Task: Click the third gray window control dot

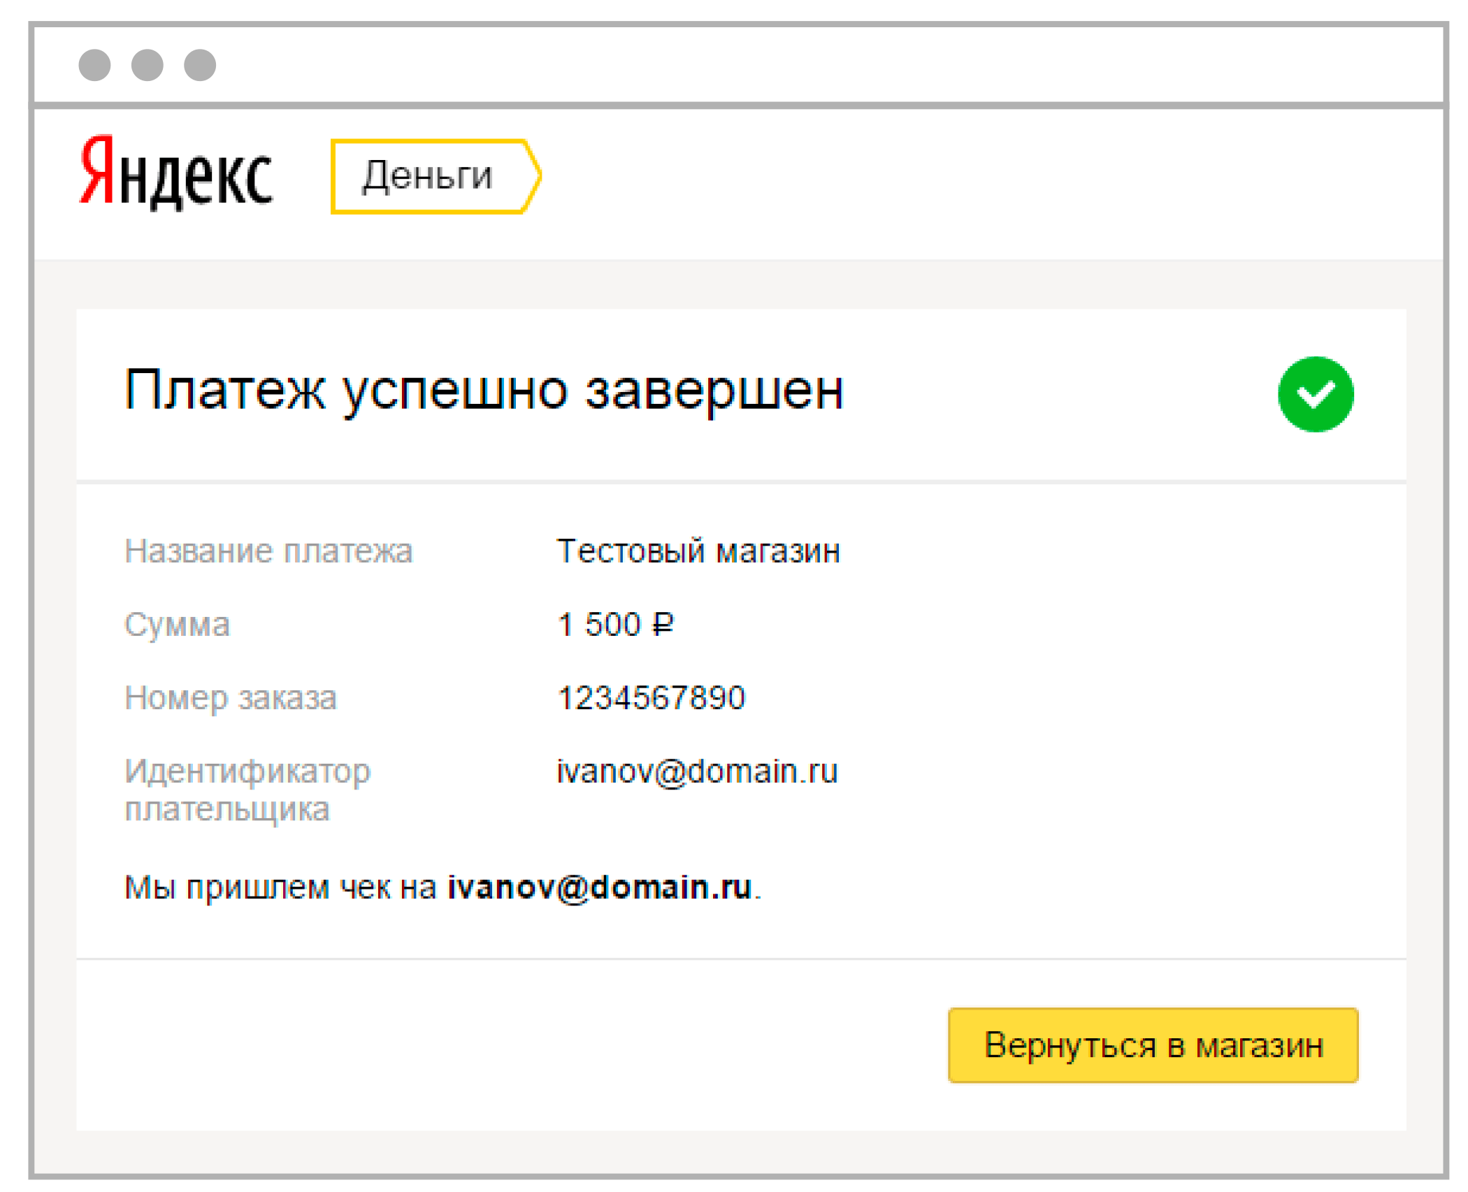Action: (200, 65)
